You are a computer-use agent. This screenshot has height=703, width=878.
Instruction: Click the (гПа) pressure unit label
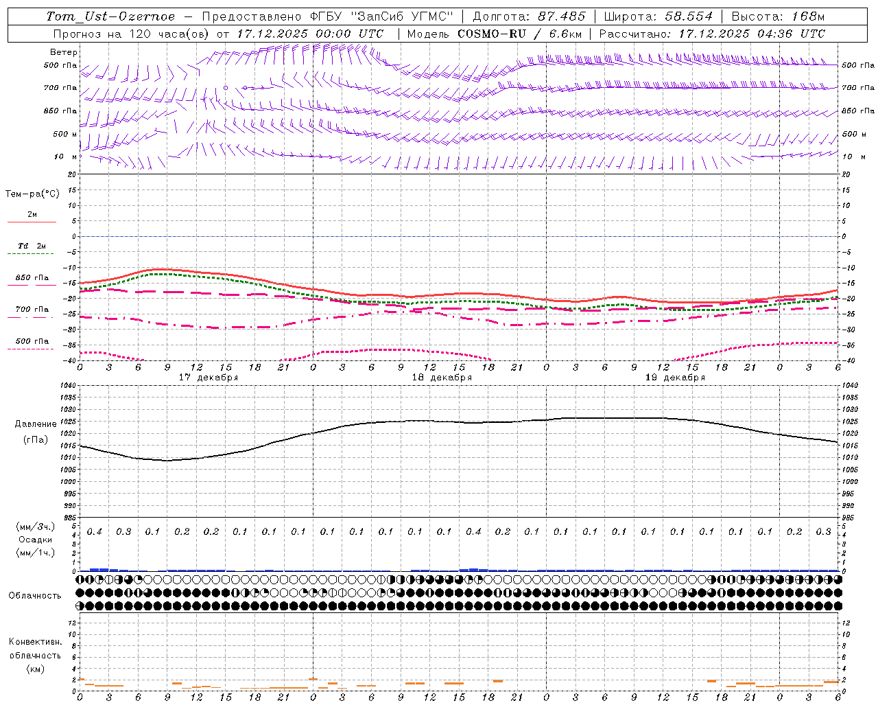point(36,440)
